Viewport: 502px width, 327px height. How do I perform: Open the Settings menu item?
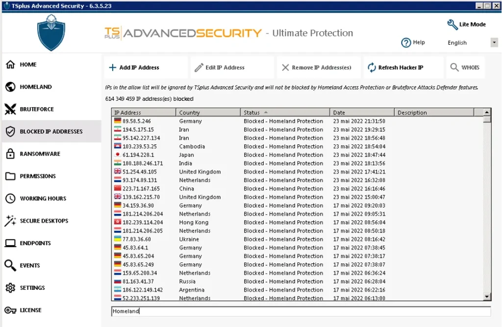coord(32,288)
